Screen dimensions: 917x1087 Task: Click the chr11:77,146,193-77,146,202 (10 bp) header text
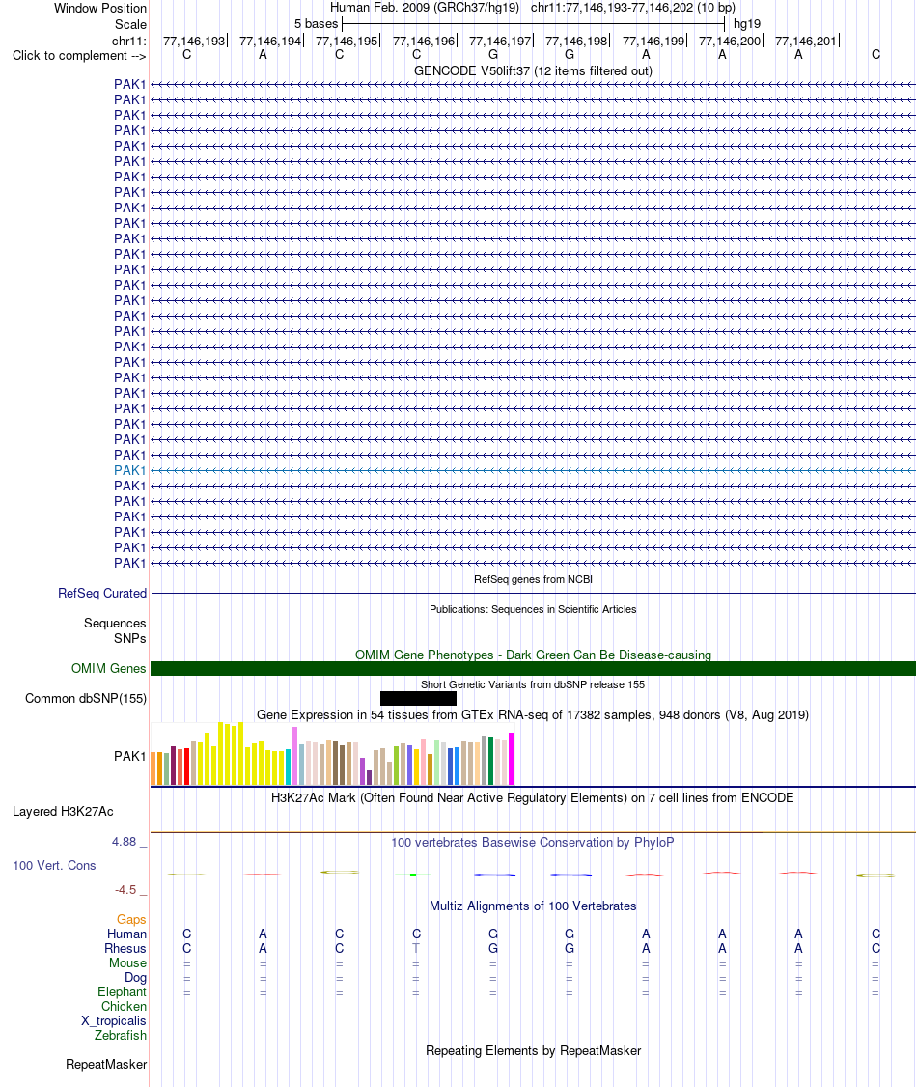pos(633,8)
